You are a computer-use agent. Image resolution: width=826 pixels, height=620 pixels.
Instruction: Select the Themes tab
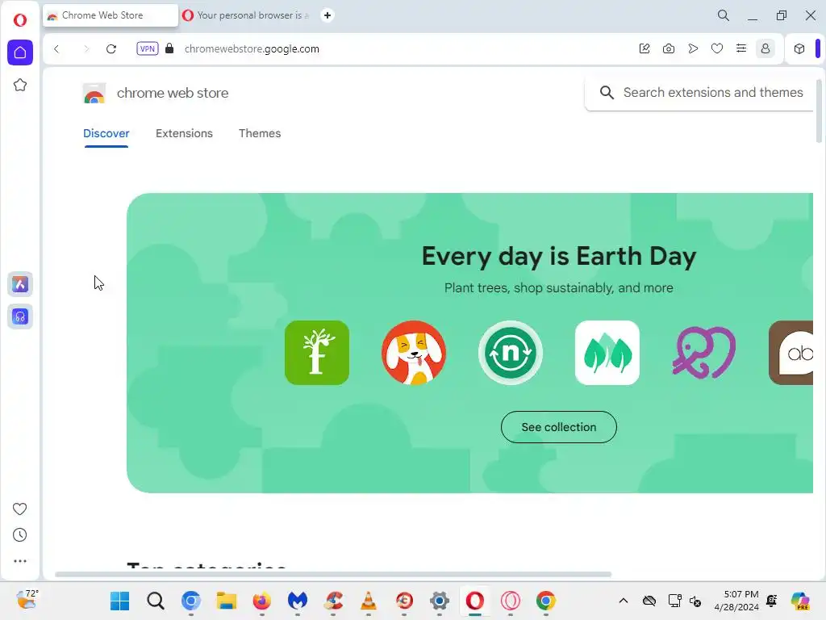[260, 133]
